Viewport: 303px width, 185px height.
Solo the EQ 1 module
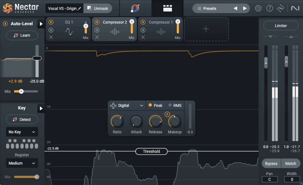[x=51, y=30]
